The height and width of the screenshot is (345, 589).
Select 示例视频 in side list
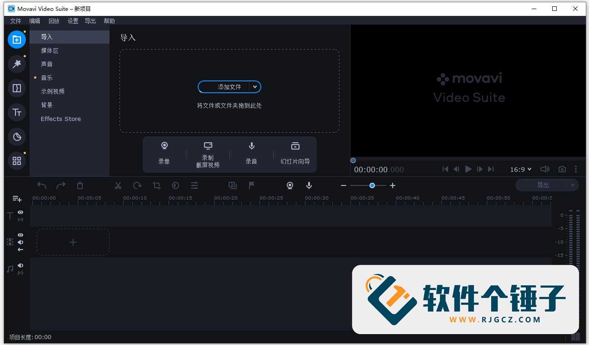click(x=70, y=91)
